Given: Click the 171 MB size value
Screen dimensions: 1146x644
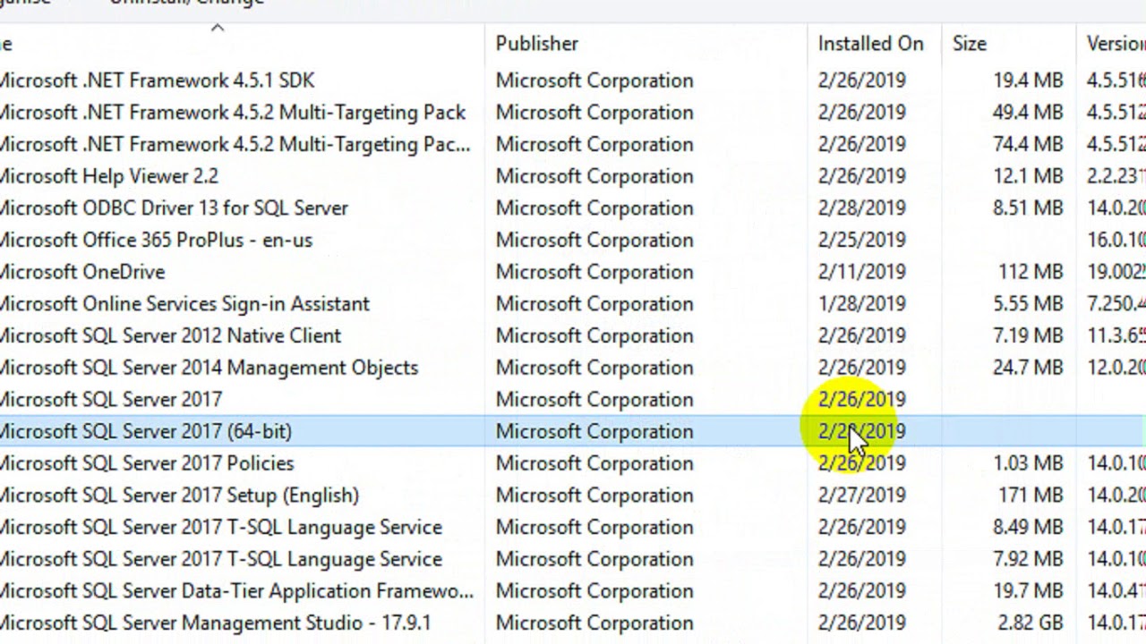Looking at the screenshot, I should (x=1031, y=496).
